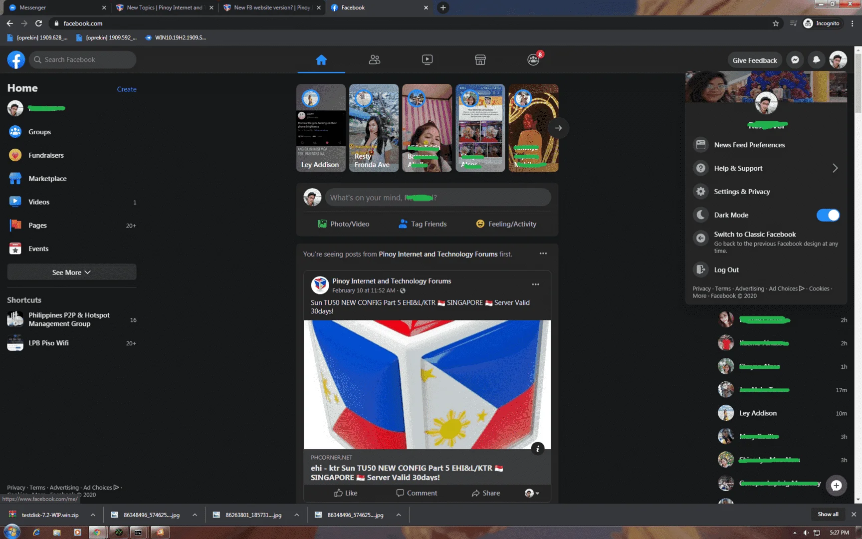Choose Tag Friends in post composer

423,224
